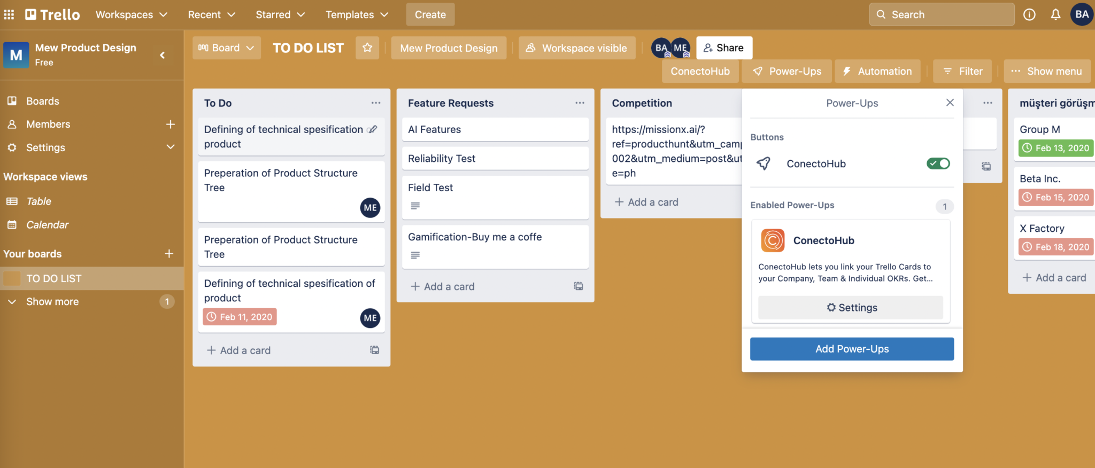Click the Feb 13, 2020 due date badge
The width and height of the screenshot is (1095, 468).
[x=1056, y=148]
